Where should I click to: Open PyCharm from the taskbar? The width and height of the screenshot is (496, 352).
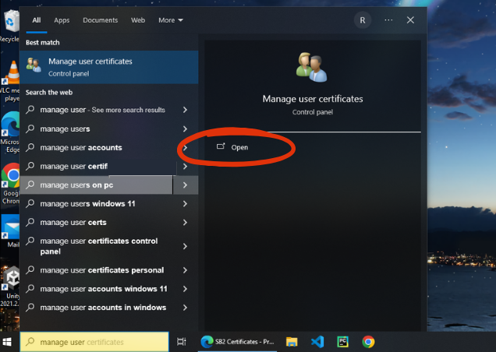pos(342,342)
